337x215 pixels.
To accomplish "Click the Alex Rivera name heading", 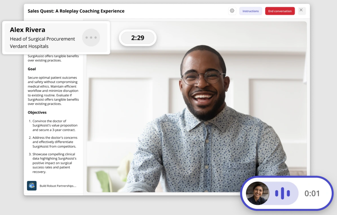I will pyautogui.click(x=28, y=30).
